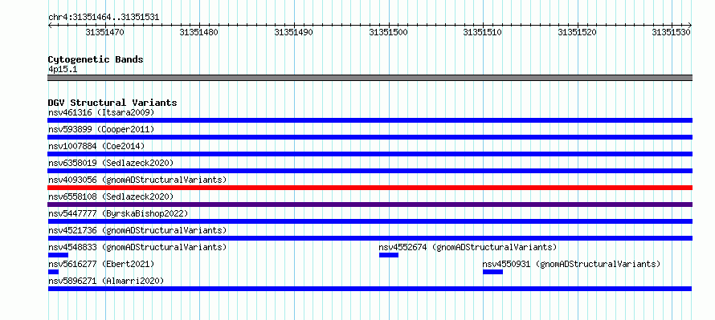Click ruler position 31351530
The height and width of the screenshot is (320, 715).
672,32
